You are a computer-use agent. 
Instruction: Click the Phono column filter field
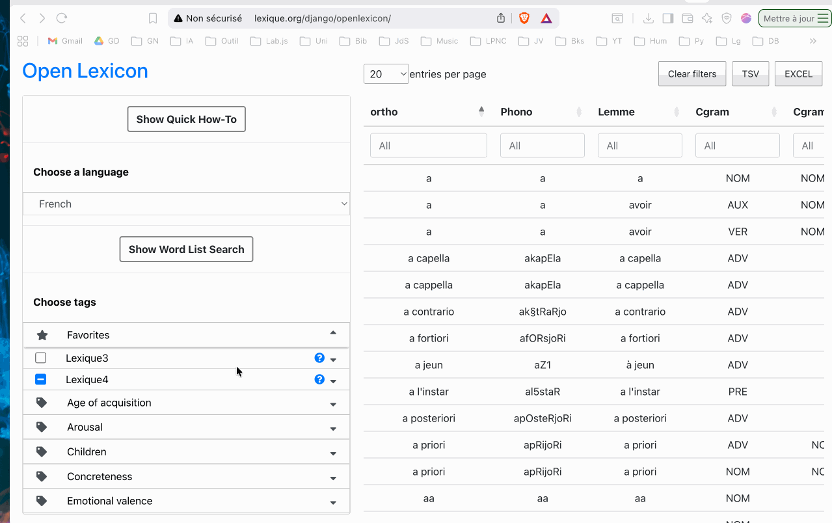click(542, 146)
